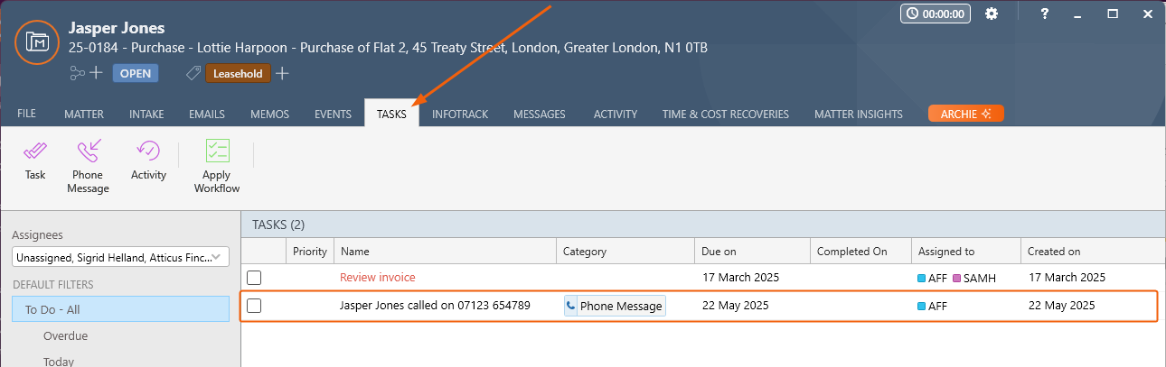Select the Leasehold tag label
Image resolution: width=1166 pixels, height=367 pixels.
click(x=239, y=74)
